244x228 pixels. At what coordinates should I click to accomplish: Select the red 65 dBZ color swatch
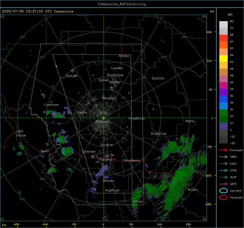pos(223,38)
